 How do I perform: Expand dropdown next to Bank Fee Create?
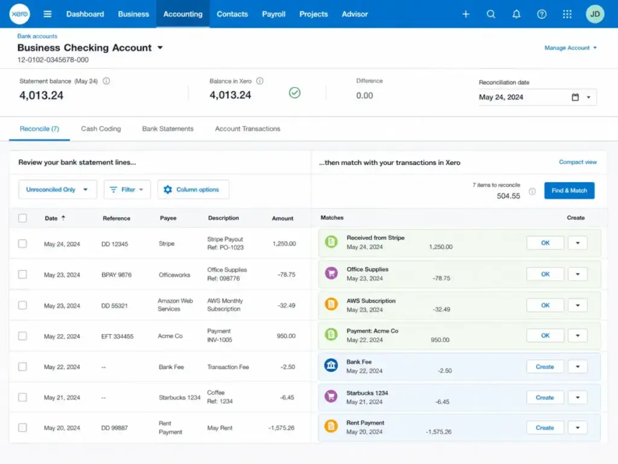[x=578, y=367]
